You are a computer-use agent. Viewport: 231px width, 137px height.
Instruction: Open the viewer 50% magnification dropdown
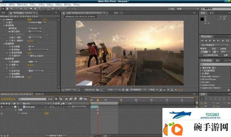[71, 90]
